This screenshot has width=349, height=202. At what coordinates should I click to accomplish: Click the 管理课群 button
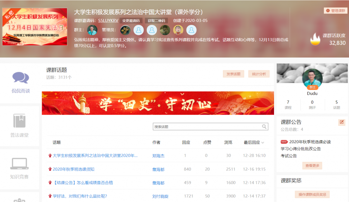coord(335,11)
